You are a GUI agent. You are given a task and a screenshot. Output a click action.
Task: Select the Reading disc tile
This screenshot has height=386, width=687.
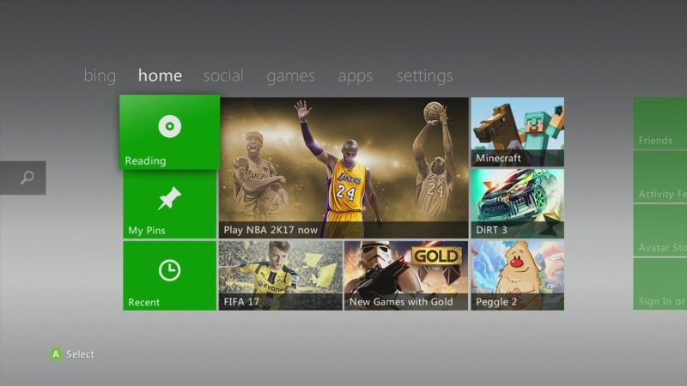pyautogui.click(x=169, y=132)
